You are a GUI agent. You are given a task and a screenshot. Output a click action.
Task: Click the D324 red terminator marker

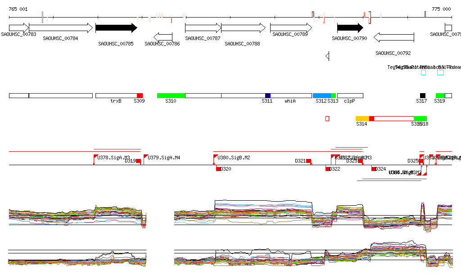point(374,169)
